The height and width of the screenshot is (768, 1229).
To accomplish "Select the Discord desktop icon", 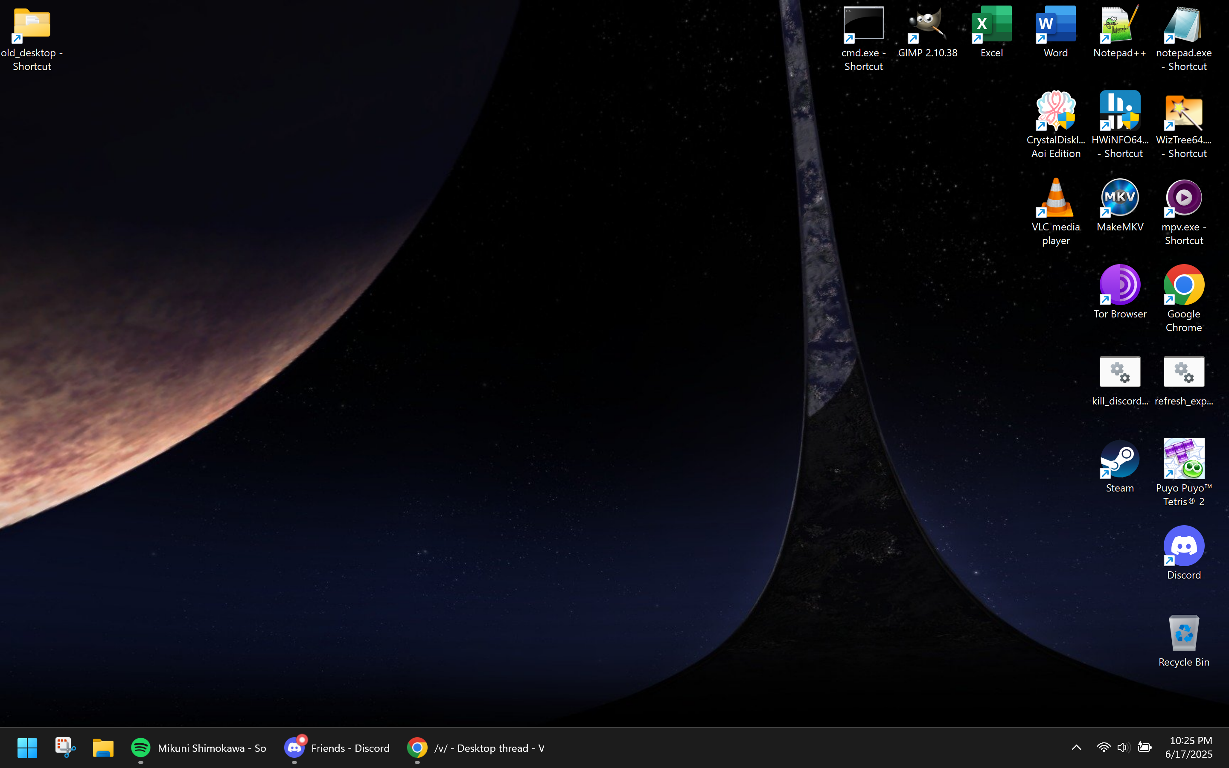I will click(x=1183, y=554).
